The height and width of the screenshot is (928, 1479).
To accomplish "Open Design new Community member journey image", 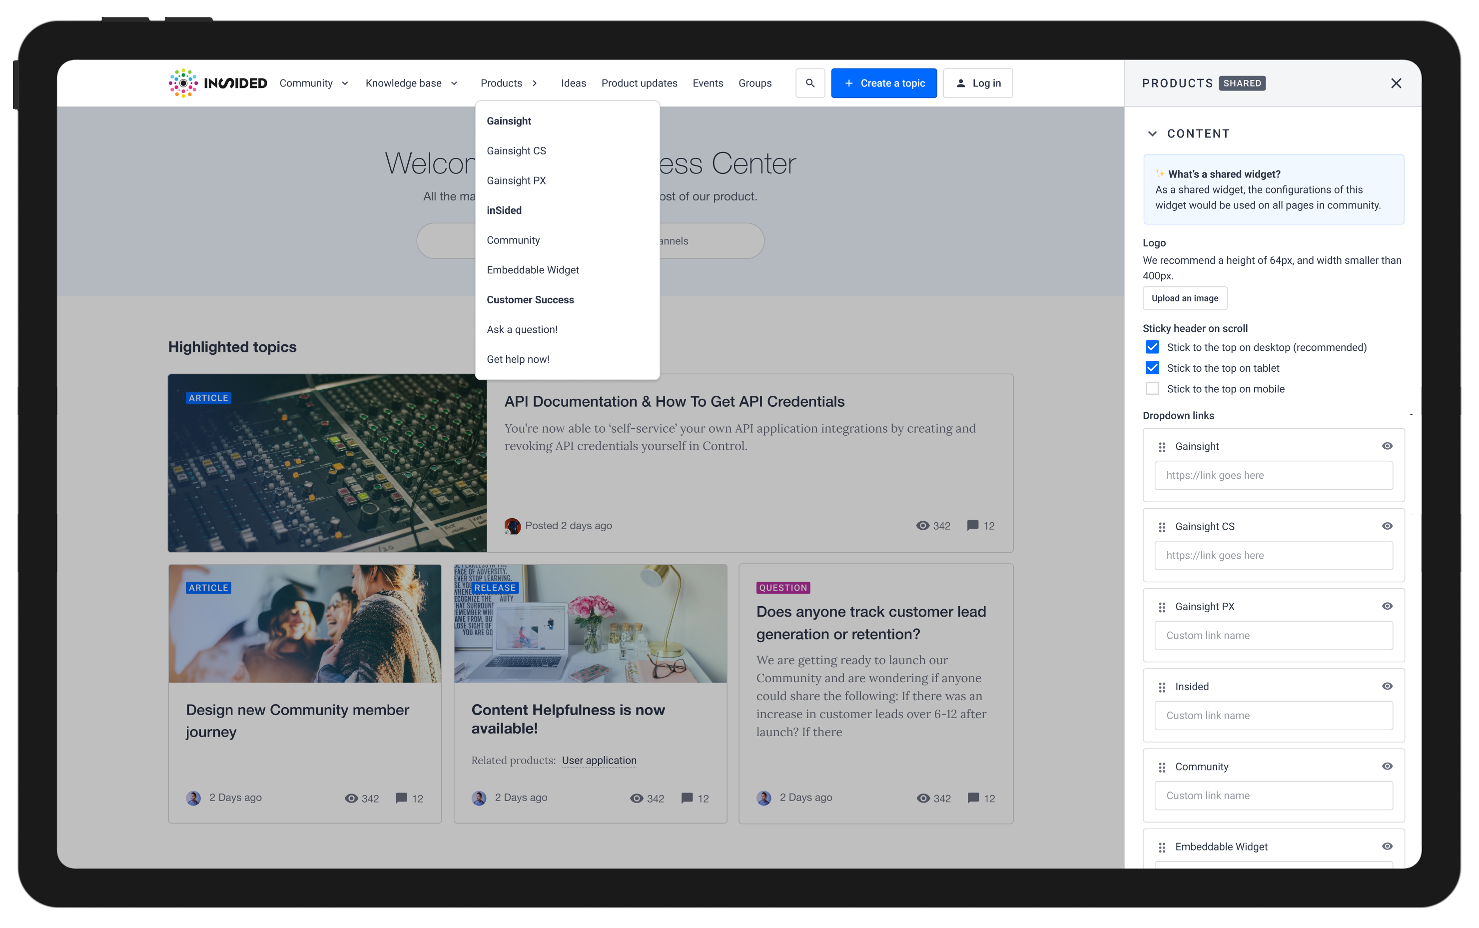I will coord(305,624).
